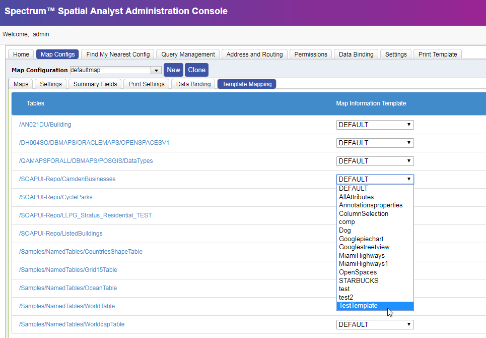Choose Googlestreetview in the template list
Viewport: 486px width, 338px height.
pyautogui.click(x=364, y=247)
